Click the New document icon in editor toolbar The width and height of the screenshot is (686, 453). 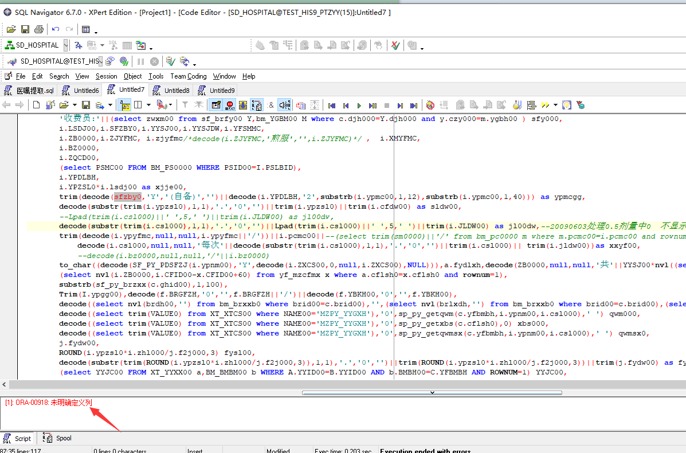point(36,105)
